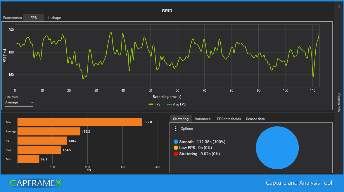Click the Average 179.3 bar
344x192 pixels.
[x=49, y=132]
